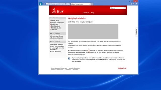The width and height of the screenshot is (161, 90).
Task: Minimize the browser window
Action: click(129, 1)
